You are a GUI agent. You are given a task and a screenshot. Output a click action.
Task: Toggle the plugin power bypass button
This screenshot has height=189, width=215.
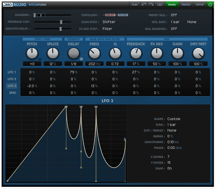coord(210,5)
